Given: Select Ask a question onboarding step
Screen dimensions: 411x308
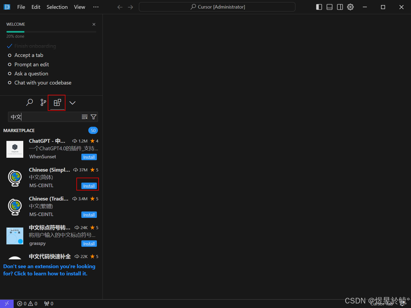Looking at the screenshot, I should [x=31, y=74].
